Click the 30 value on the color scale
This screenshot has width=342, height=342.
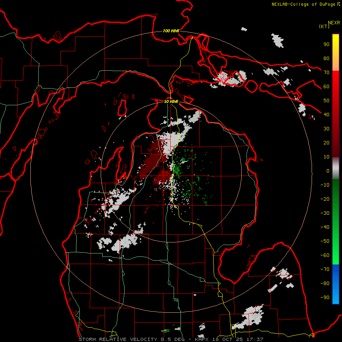pyautogui.click(x=326, y=129)
